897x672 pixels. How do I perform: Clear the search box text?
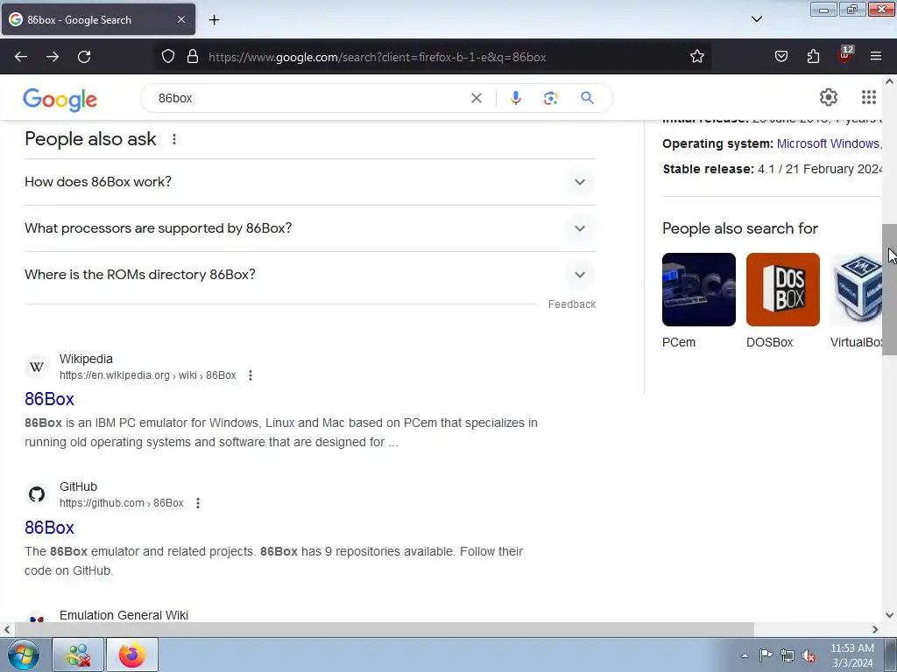tap(476, 98)
